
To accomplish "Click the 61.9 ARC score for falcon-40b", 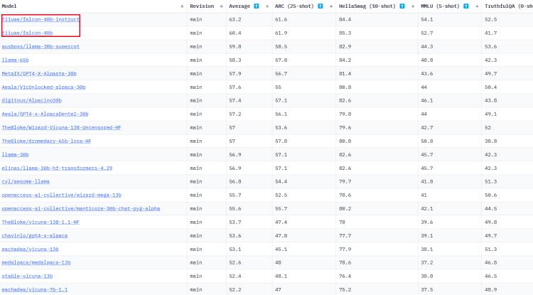I will 281,33.
